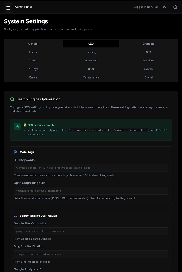Viewport: 182px width, 272px height.
Task: Click the green document icon
Action: click(17, 126)
